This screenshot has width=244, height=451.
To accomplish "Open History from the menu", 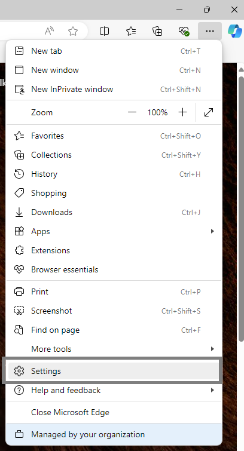I will pos(114,174).
